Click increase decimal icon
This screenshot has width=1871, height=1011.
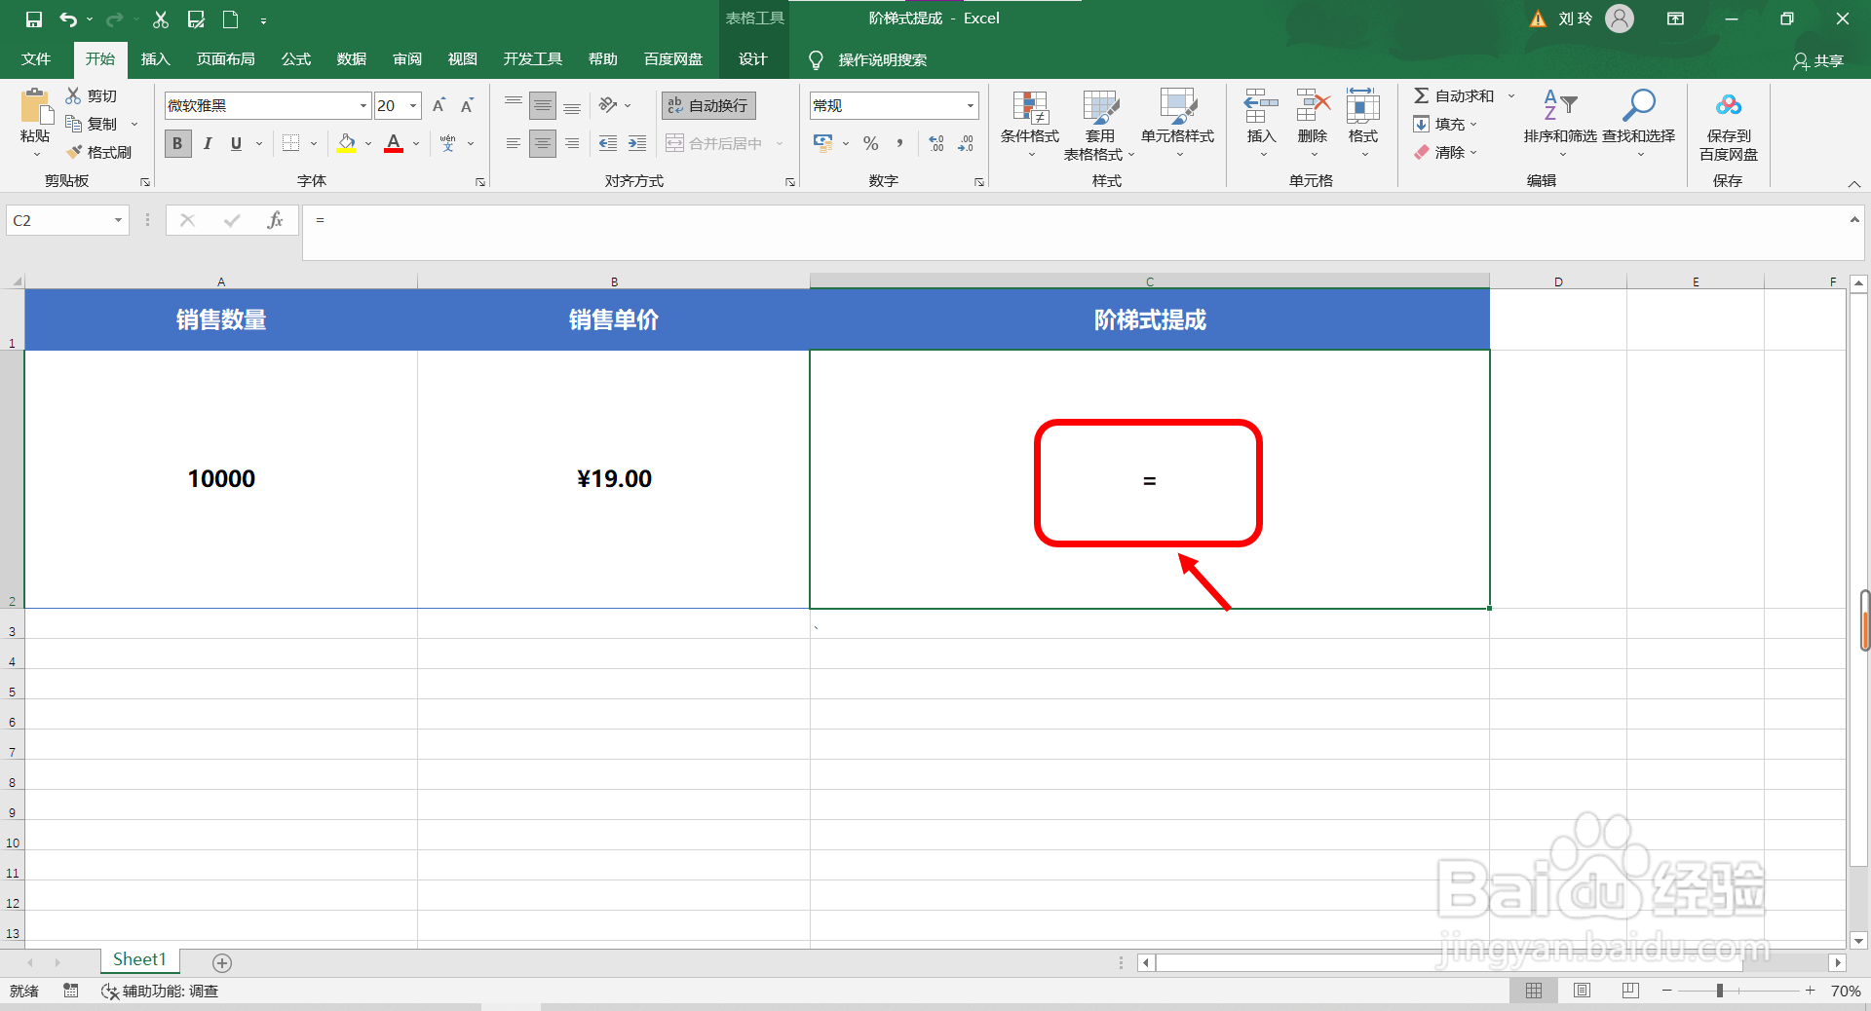[936, 143]
